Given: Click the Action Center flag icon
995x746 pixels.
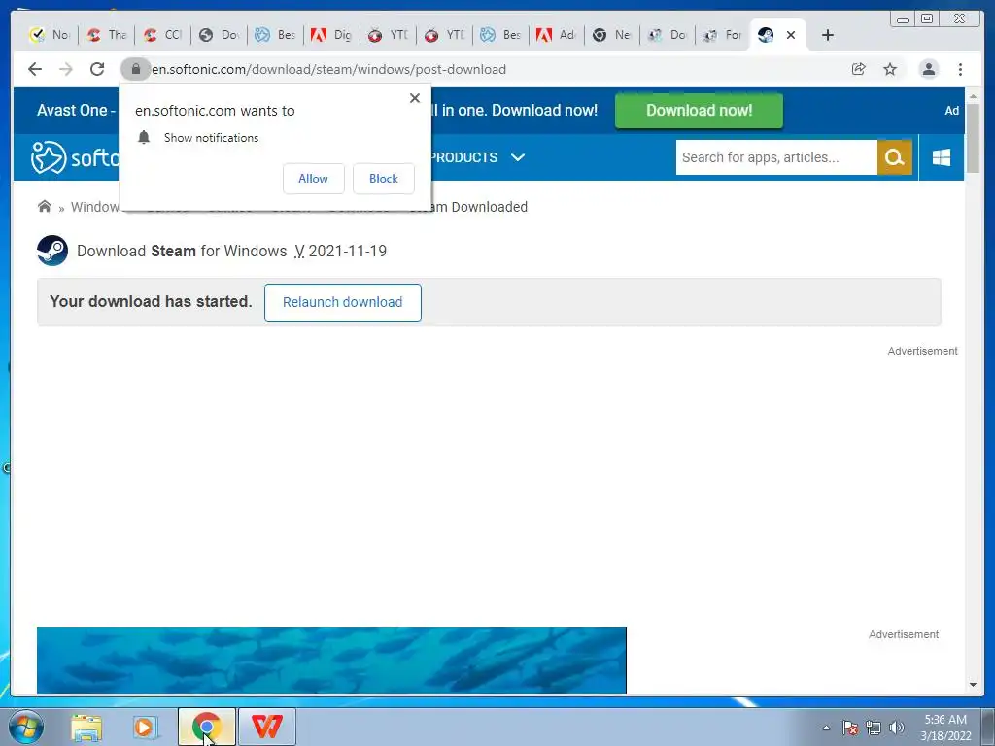Looking at the screenshot, I should (850, 728).
